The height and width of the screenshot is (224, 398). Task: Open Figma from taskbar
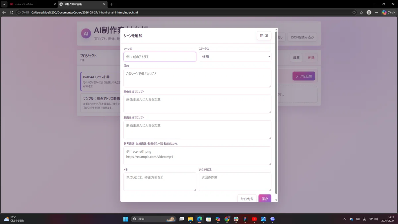245,219
